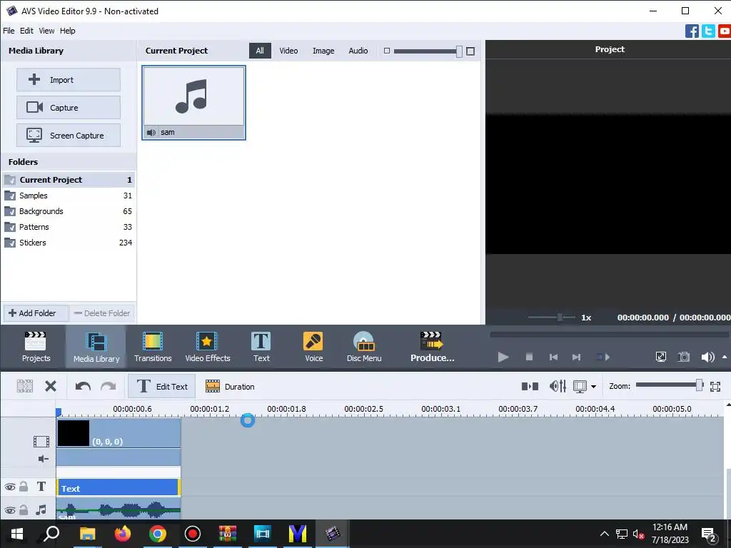This screenshot has height=548, width=731.
Task: Select the All filter tab
Action: click(260, 51)
